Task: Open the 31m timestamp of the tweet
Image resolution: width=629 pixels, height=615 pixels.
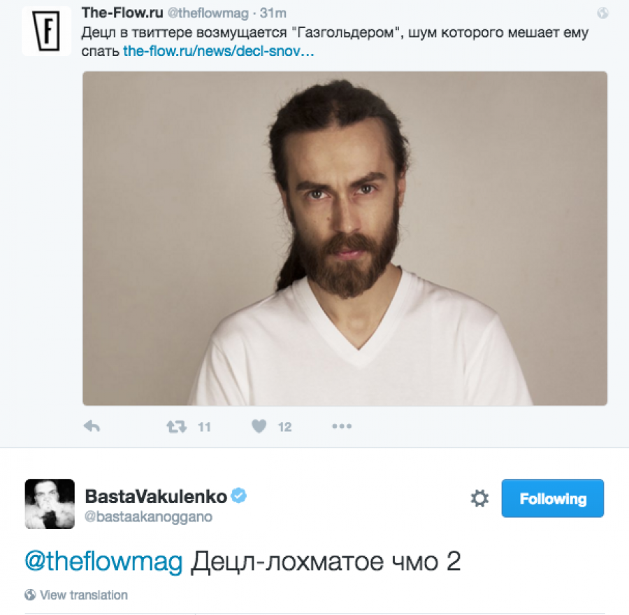Action: click(x=273, y=13)
